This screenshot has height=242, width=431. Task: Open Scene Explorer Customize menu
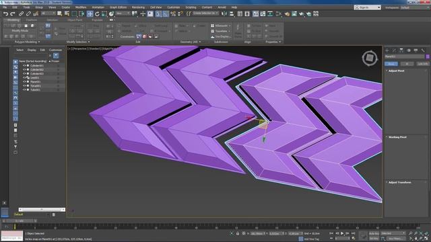[55, 50]
